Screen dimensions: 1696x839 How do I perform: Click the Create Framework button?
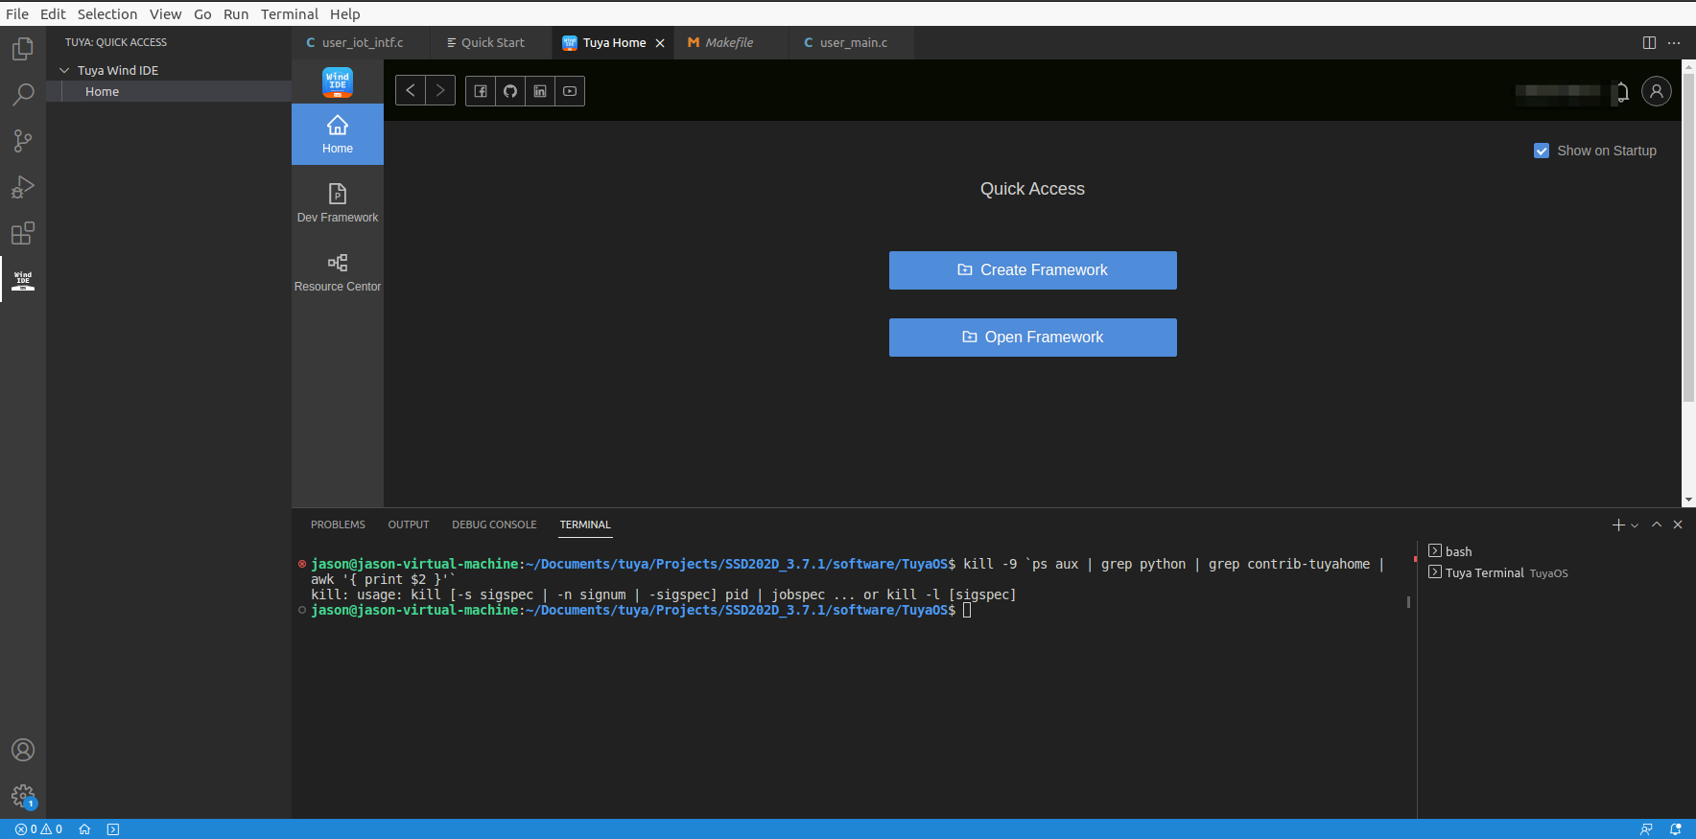[1033, 270]
